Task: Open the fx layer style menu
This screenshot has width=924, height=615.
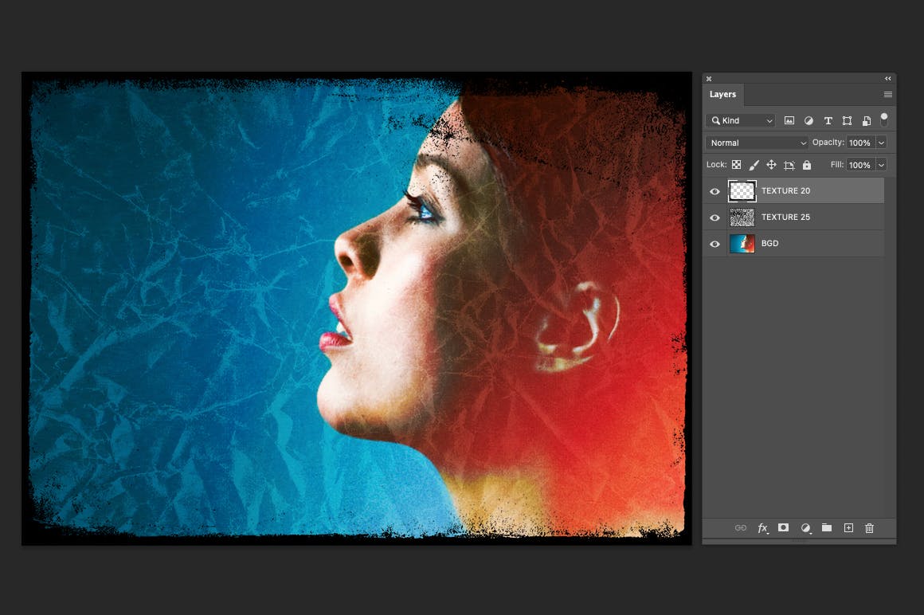Action: [x=762, y=527]
